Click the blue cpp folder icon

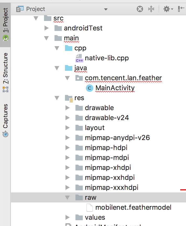point(69,48)
